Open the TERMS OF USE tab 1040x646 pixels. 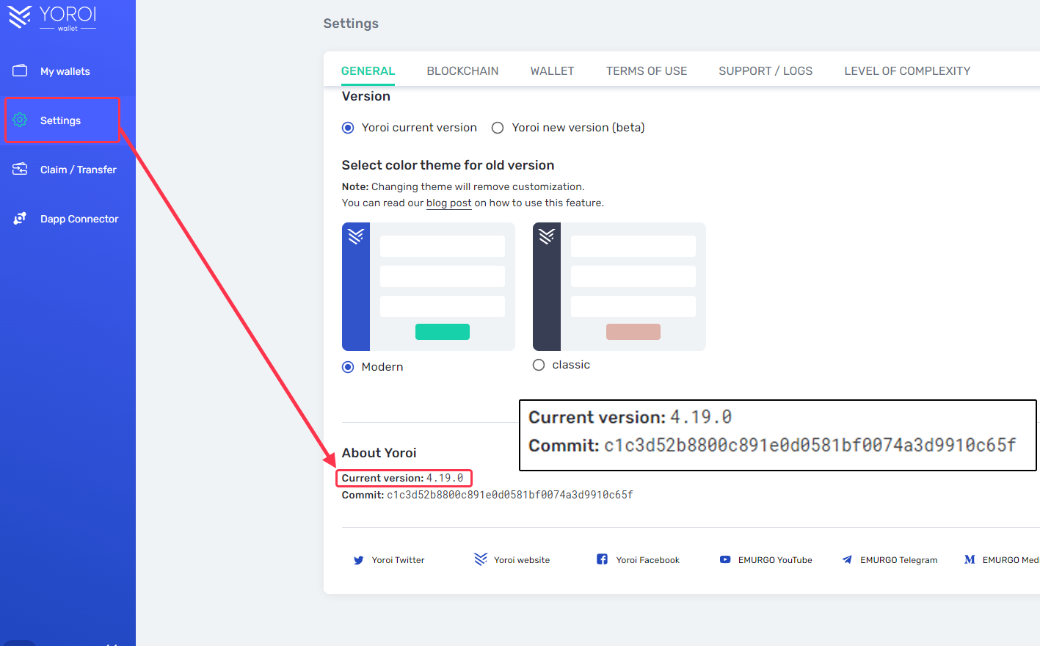pos(646,70)
